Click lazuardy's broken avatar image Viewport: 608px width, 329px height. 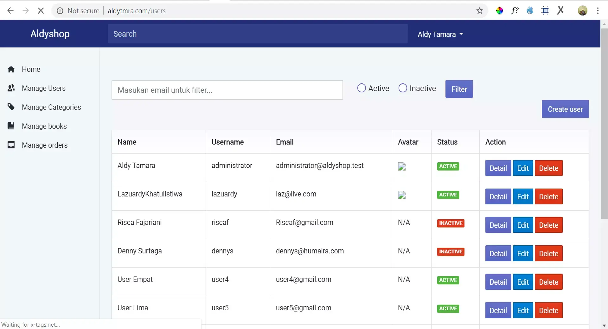point(402,195)
